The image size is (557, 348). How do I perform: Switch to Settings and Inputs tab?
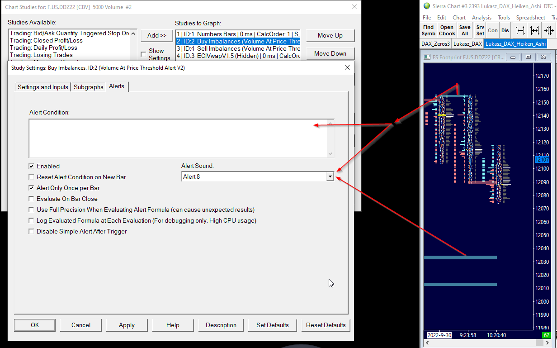(43, 87)
